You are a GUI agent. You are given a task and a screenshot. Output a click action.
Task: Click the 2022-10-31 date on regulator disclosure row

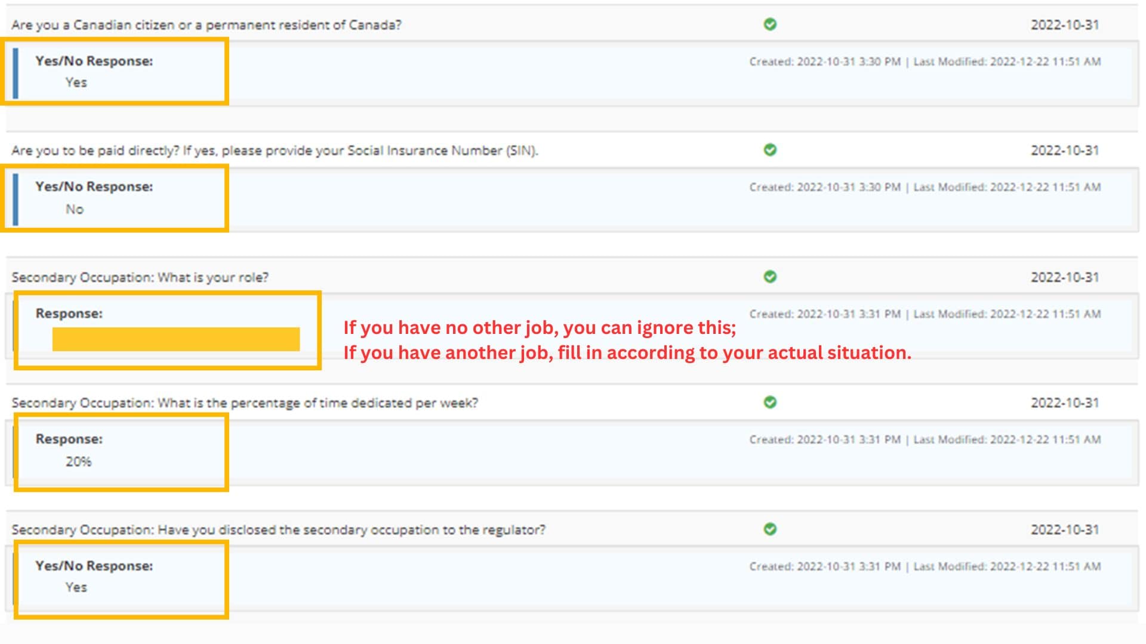1064,530
